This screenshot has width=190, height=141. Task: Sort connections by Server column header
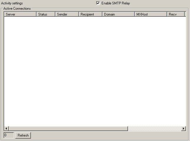tap(20, 14)
